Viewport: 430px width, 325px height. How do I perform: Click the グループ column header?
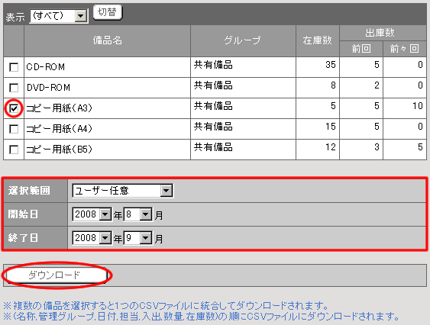coord(243,41)
